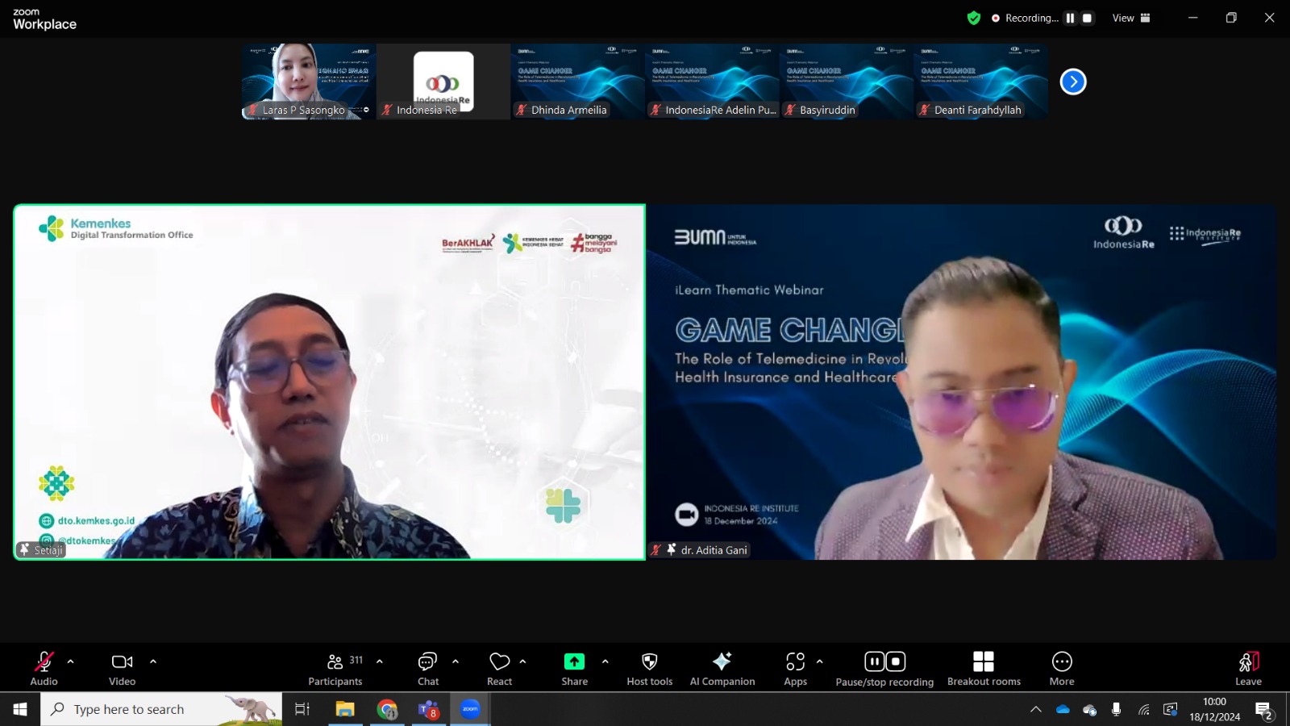Open Google Chrome from taskbar
The width and height of the screenshot is (1290, 726).
(387, 709)
